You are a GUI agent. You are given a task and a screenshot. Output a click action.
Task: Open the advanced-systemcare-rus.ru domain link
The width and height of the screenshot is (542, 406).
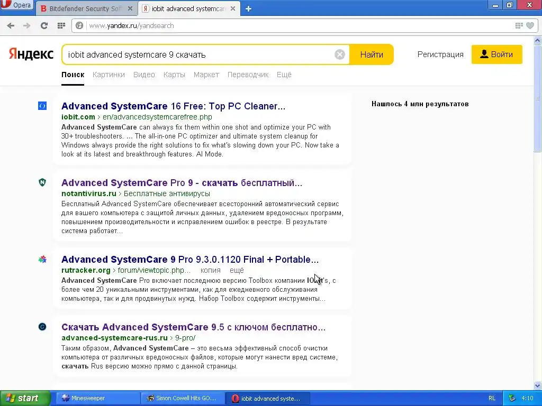click(114, 338)
